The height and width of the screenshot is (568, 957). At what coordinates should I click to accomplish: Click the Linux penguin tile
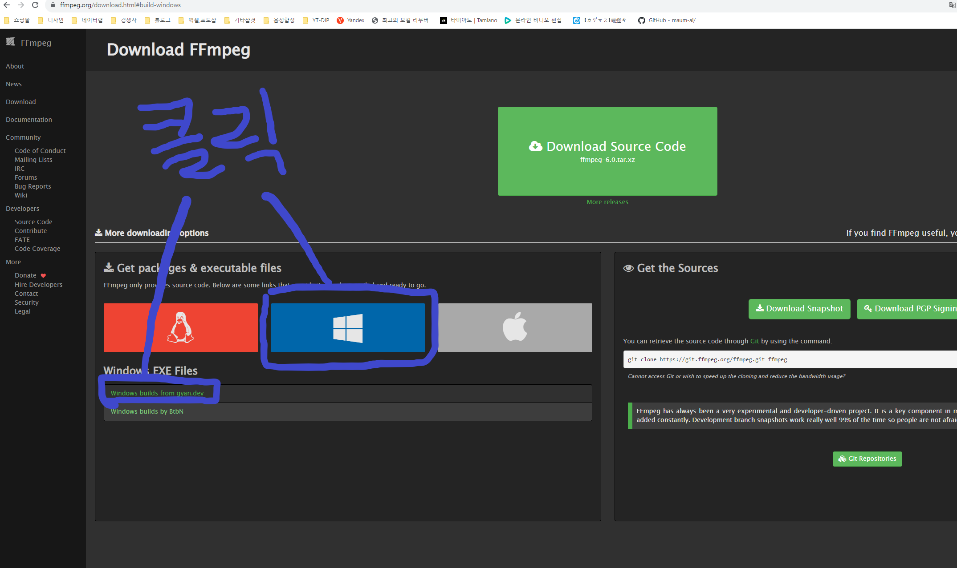point(180,328)
